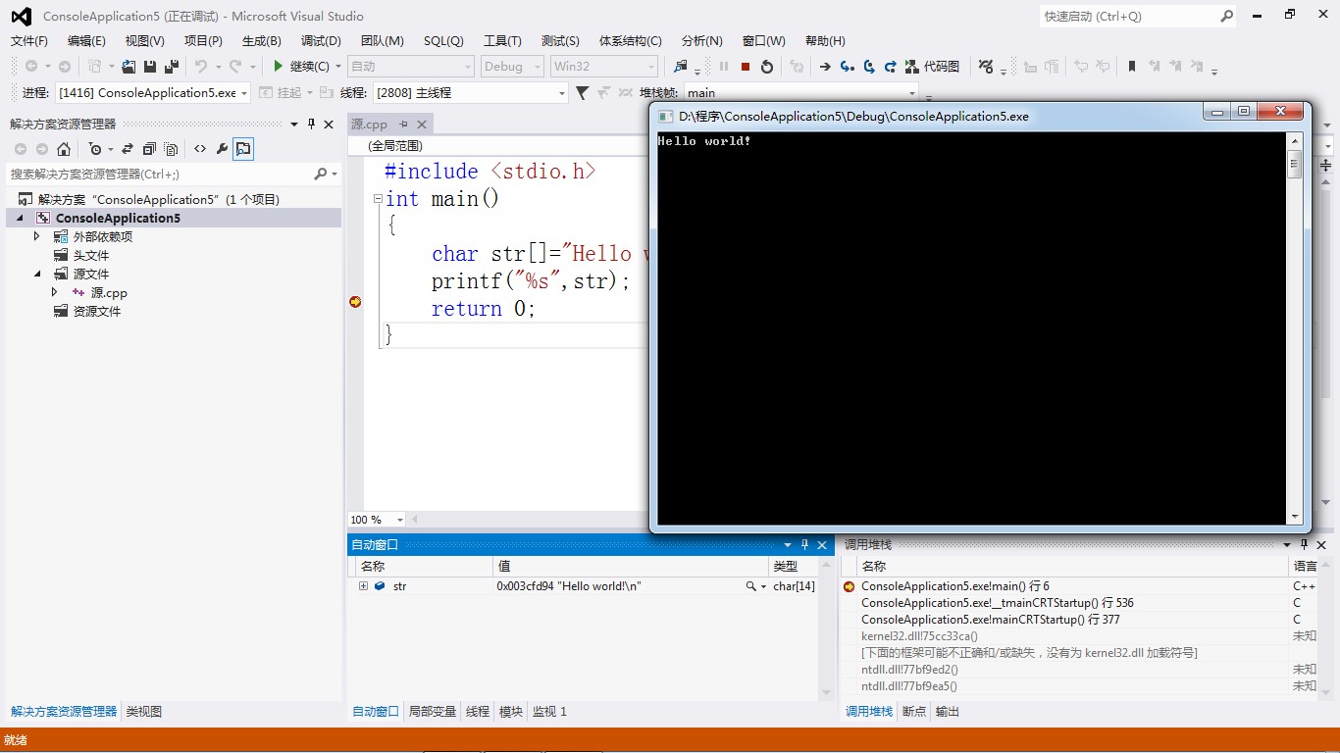Screen dimensions: 1340x753
Task: Click the Collapse All icon in Solution Explorer
Action: 149,149
